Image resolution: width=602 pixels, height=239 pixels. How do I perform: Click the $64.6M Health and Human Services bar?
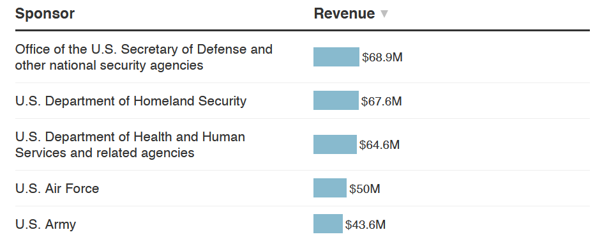[x=335, y=144]
